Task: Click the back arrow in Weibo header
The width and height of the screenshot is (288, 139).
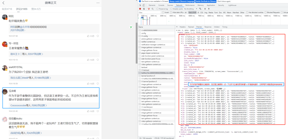Action: point(3,3)
